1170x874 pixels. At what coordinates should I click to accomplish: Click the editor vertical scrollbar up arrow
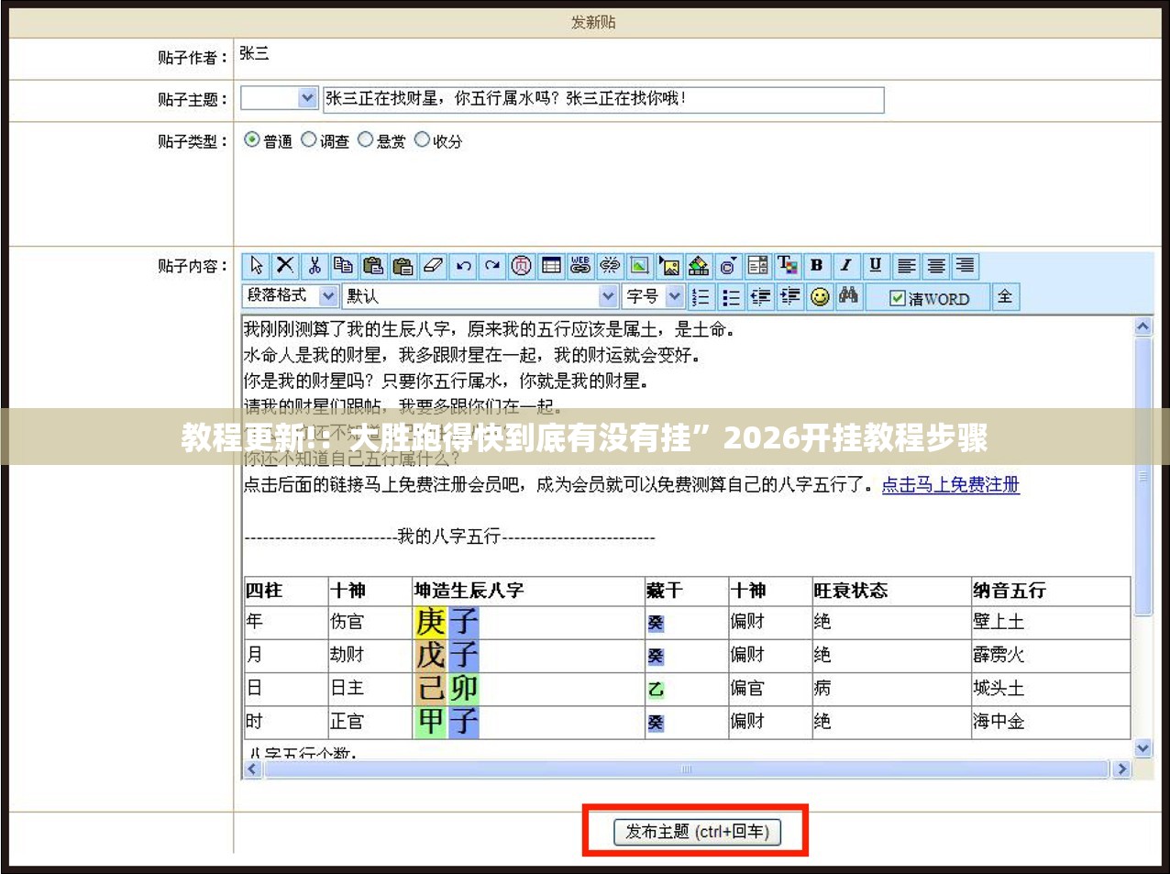click(x=1142, y=326)
